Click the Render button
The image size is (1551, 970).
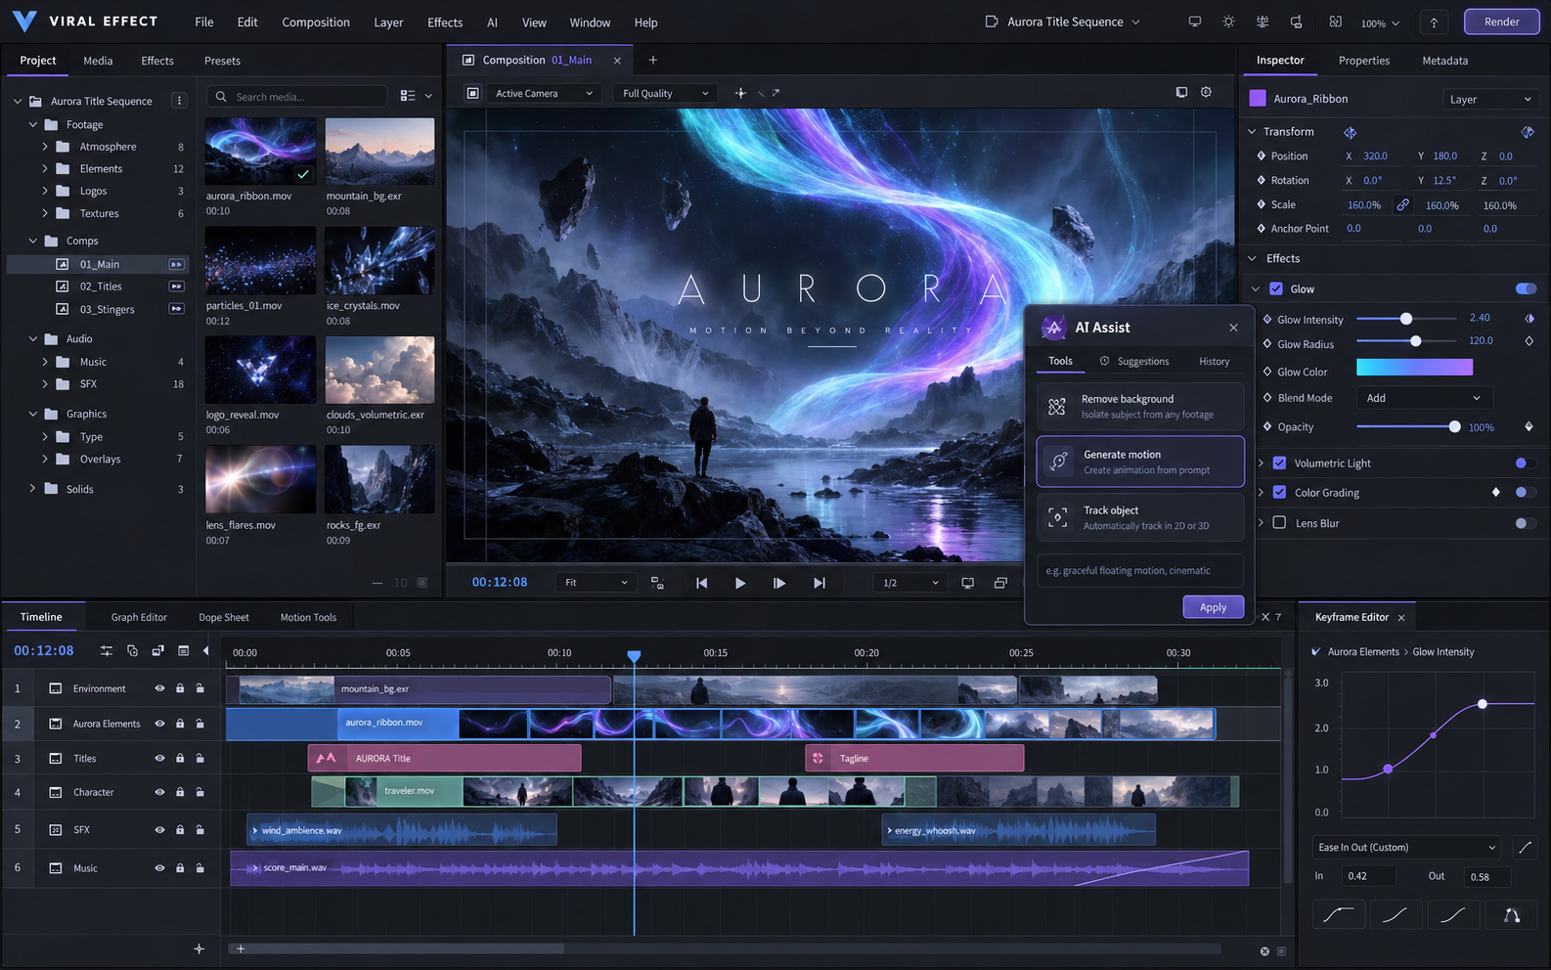pos(1502,22)
